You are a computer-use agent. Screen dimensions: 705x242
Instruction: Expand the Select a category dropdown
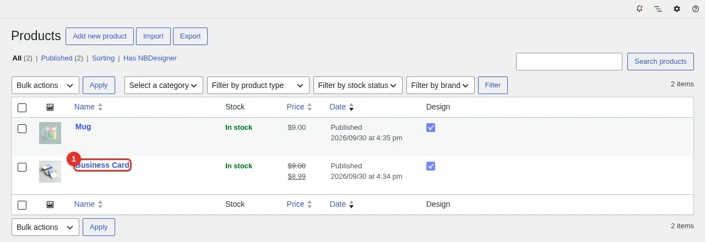164,85
